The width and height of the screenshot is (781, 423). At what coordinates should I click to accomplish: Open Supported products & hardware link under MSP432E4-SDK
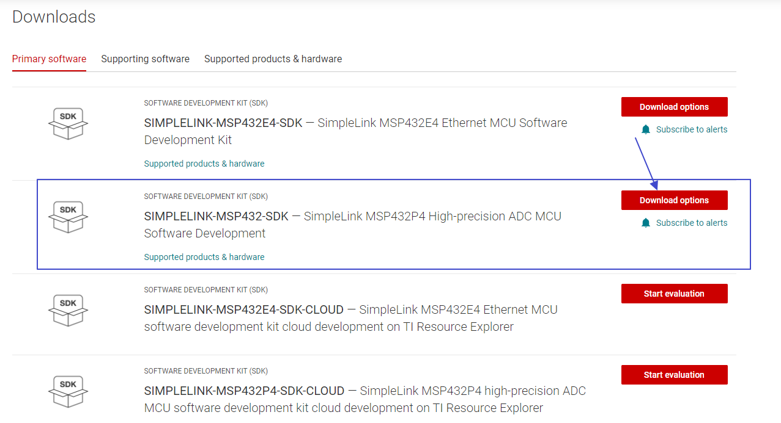[x=204, y=164]
